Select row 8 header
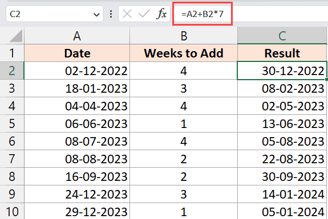 coord(12,176)
